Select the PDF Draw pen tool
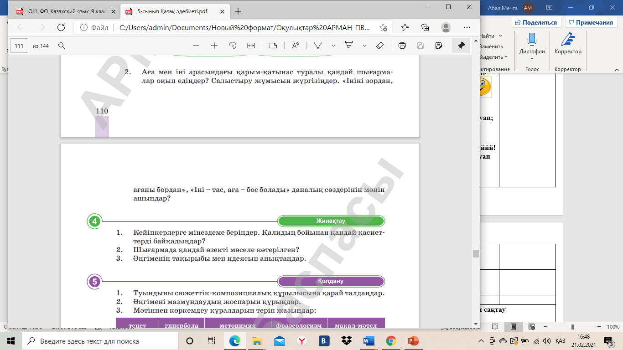 point(318,46)
